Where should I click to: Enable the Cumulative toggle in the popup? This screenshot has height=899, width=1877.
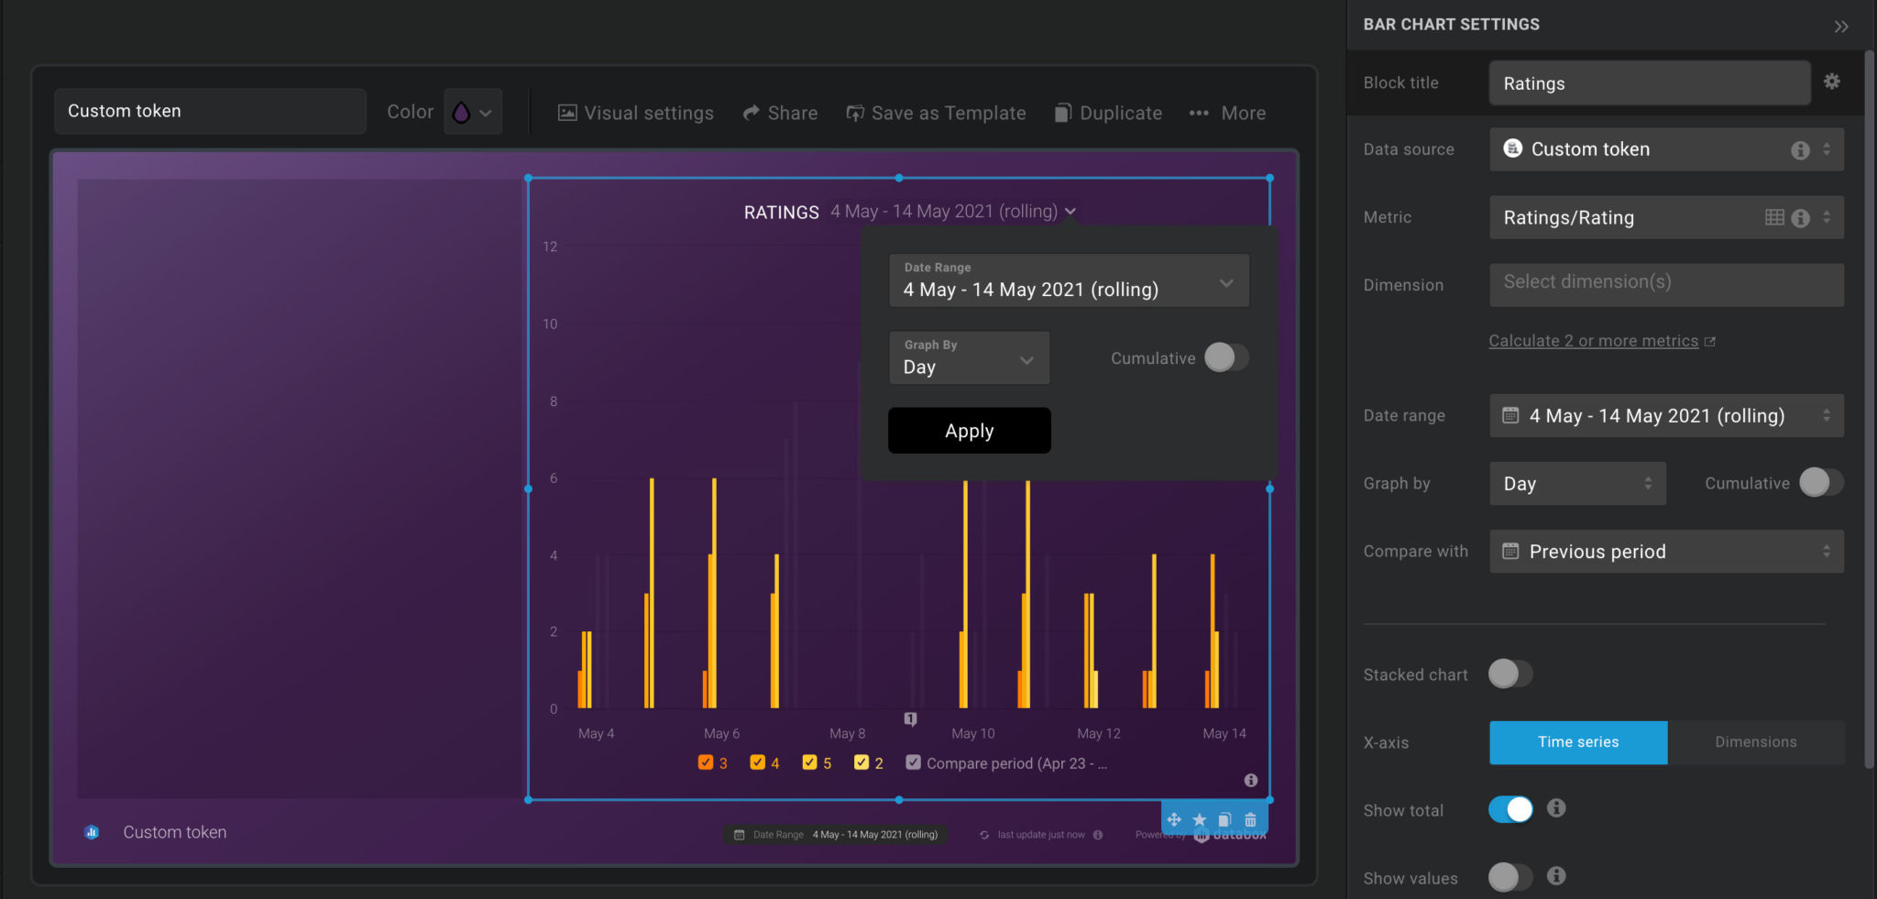pos(1225,357)
